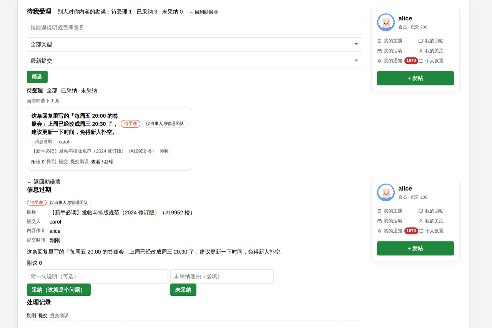Open the 最新提交 sort dropdown

point(194,61)
